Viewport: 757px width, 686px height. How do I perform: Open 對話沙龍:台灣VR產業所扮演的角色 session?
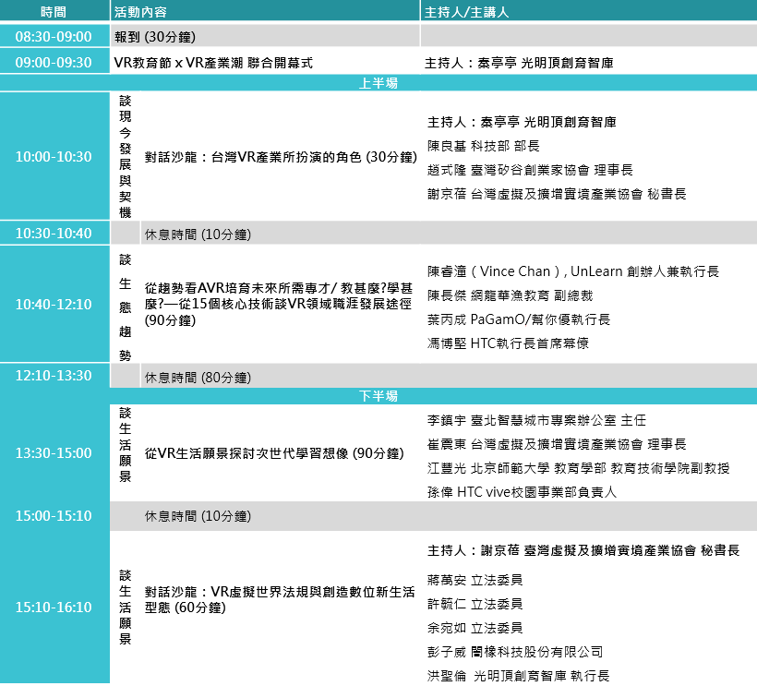click(281, 157)
